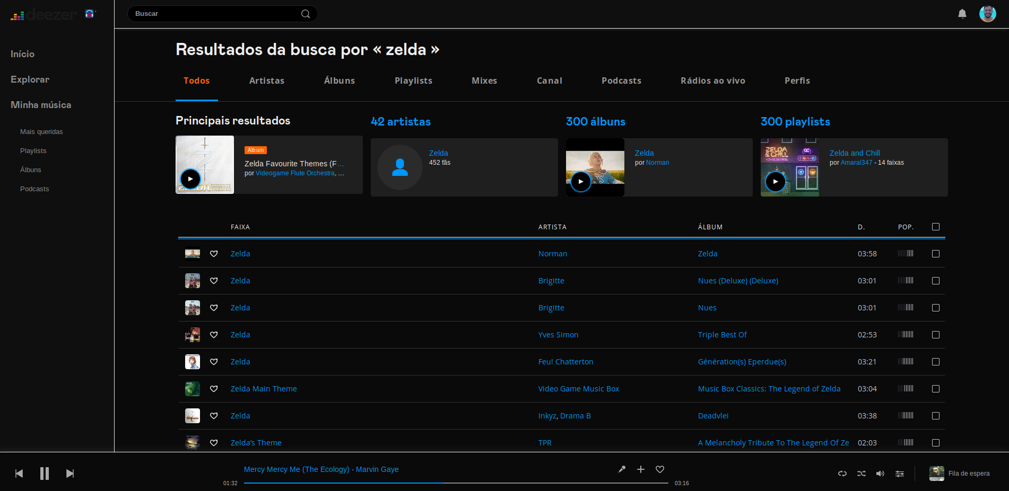Play the Zelda album by Norman
This screenshot has height=491, width=1009.
pyautogui.click(x=581, y=182)
